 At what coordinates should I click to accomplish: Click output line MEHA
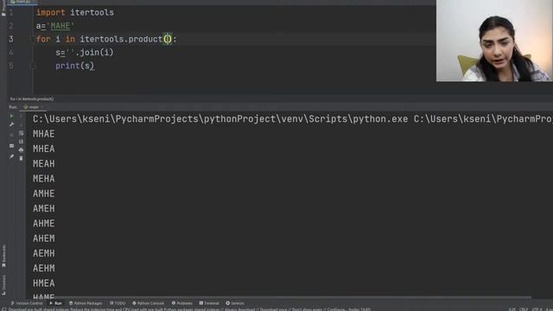pos(44,179)
